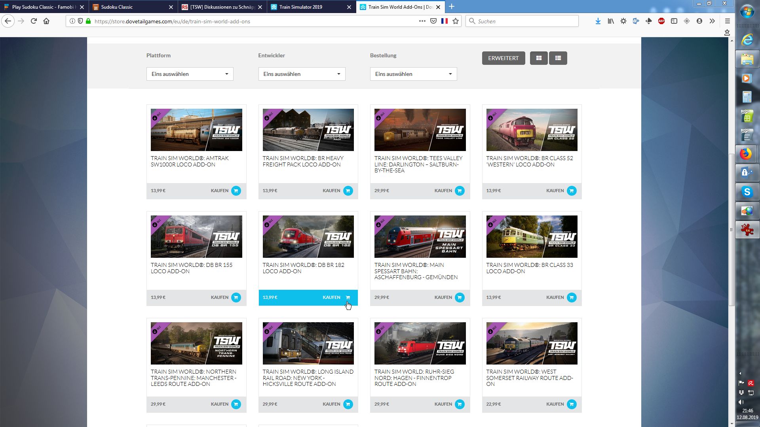Open Firefox downloads panel
This screenshot has width=760, height=427.
[598, 21]
